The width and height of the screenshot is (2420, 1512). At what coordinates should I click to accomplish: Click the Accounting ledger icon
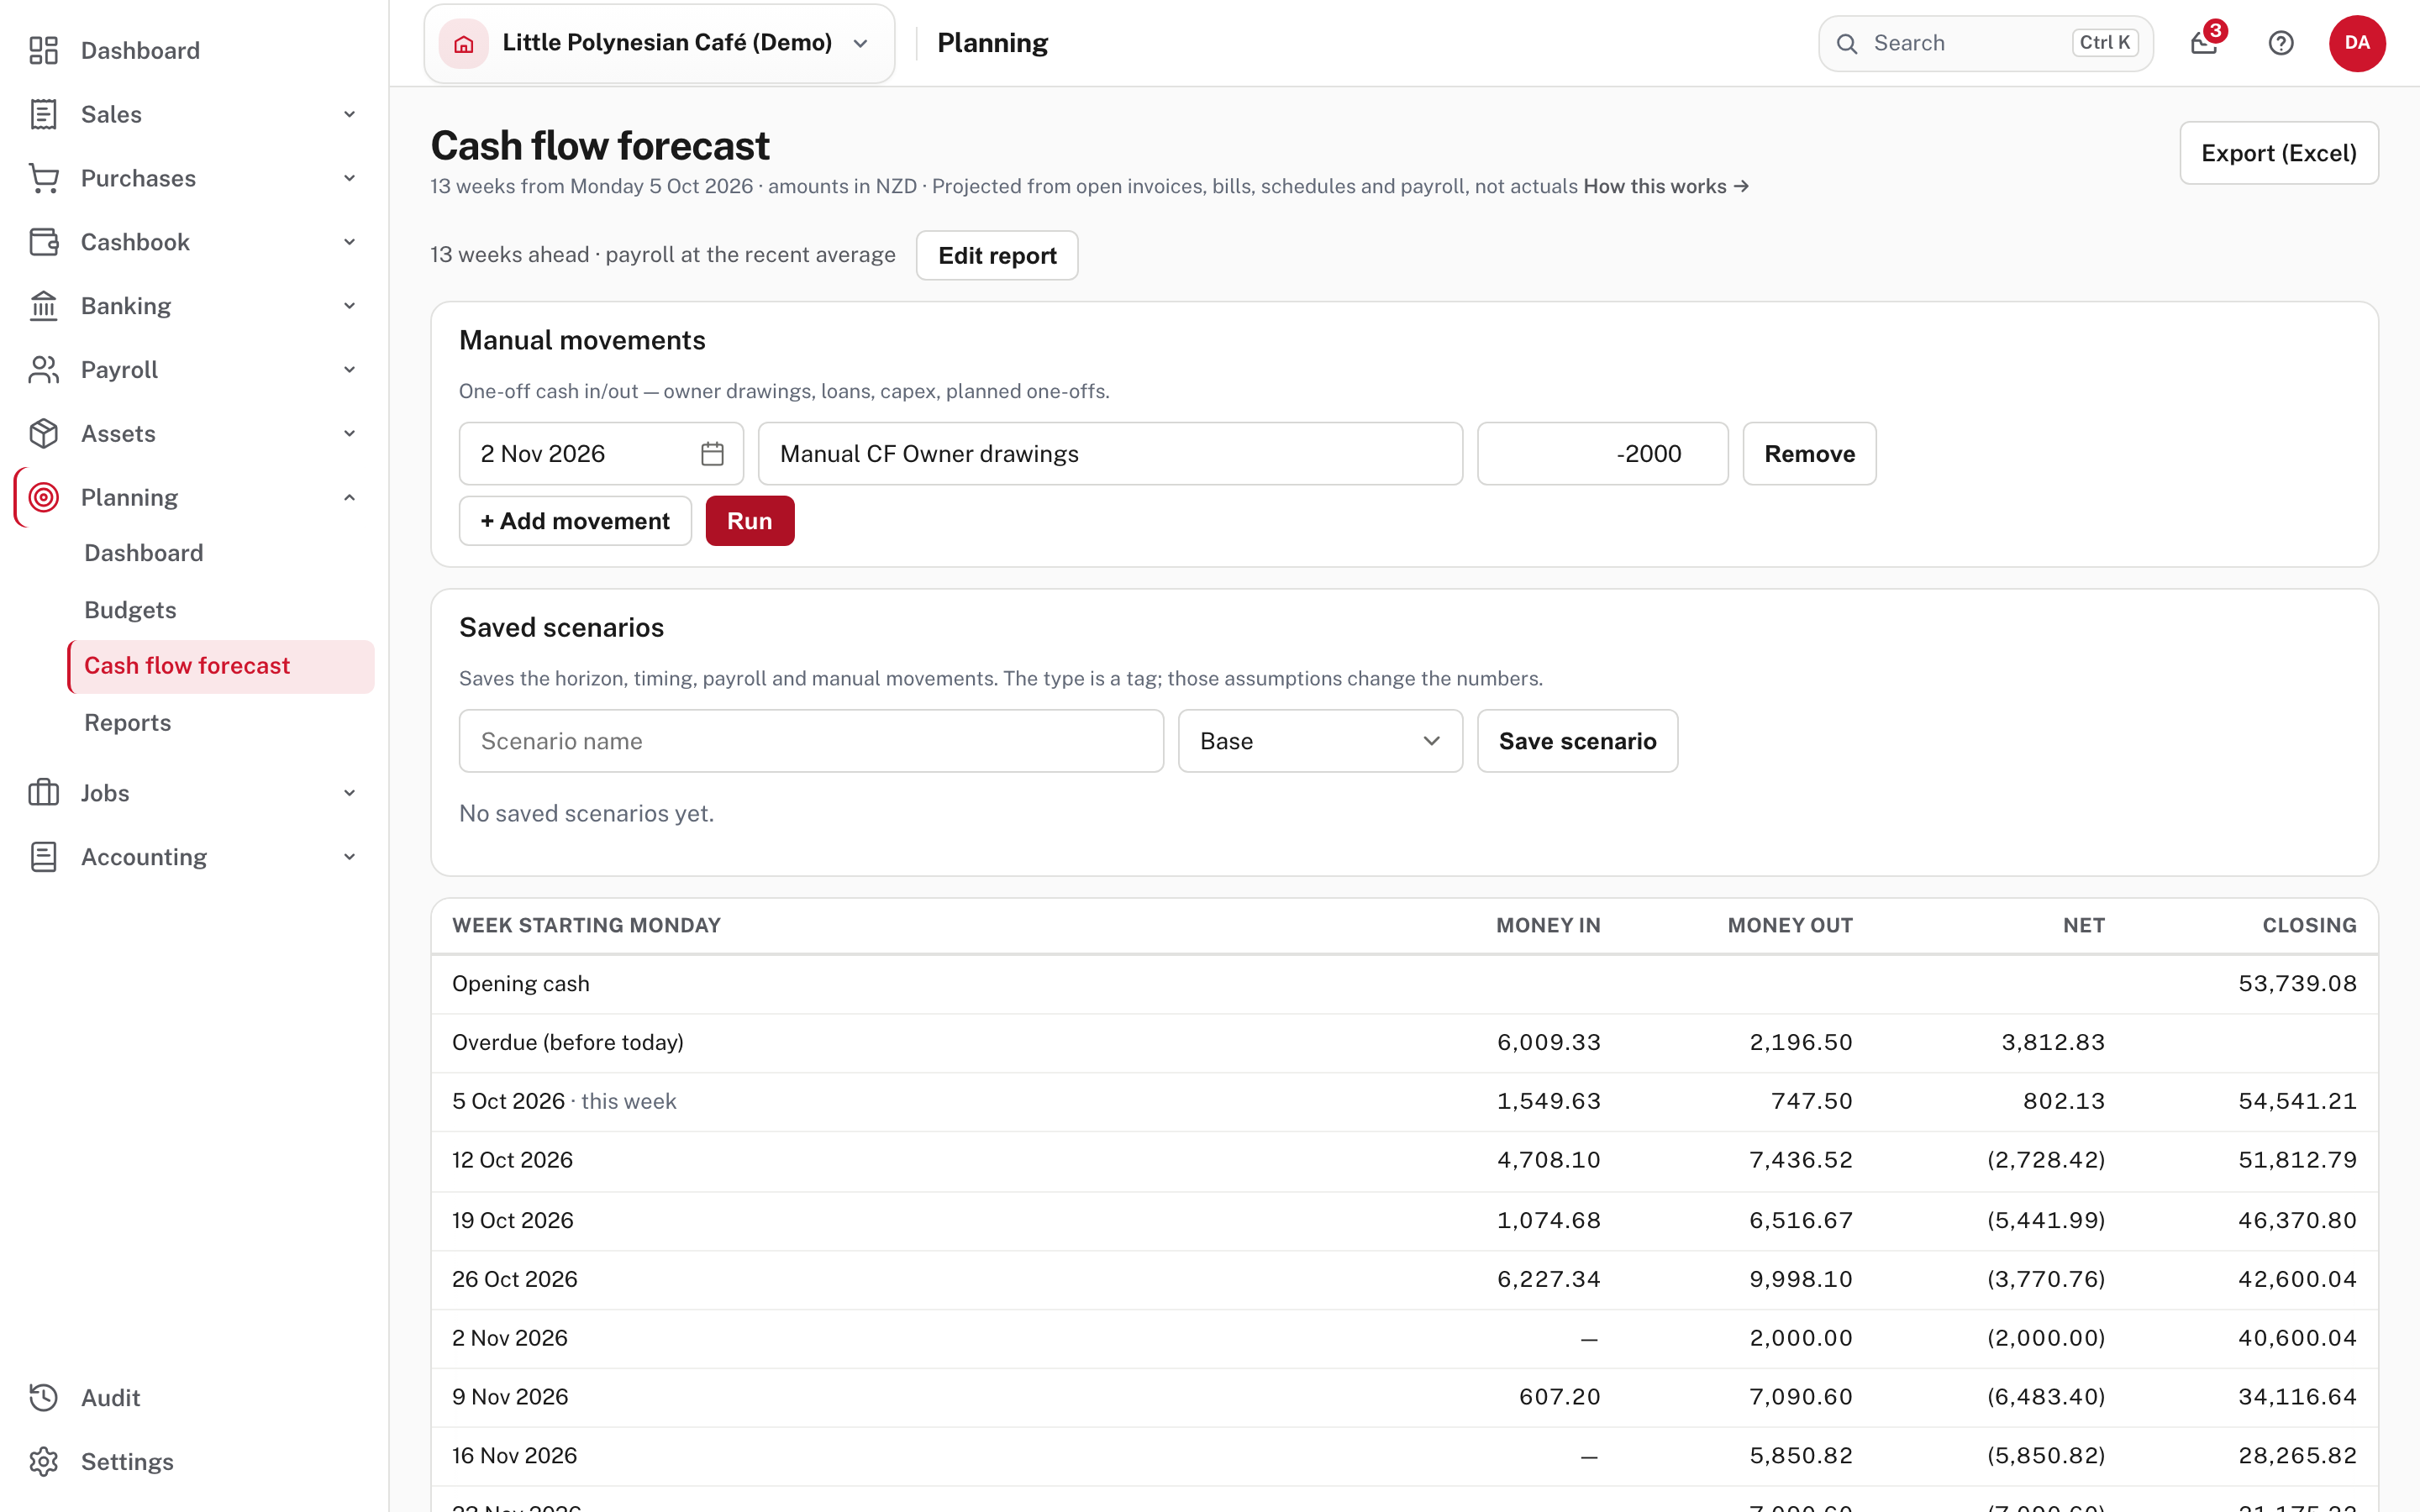coord(43,857)
